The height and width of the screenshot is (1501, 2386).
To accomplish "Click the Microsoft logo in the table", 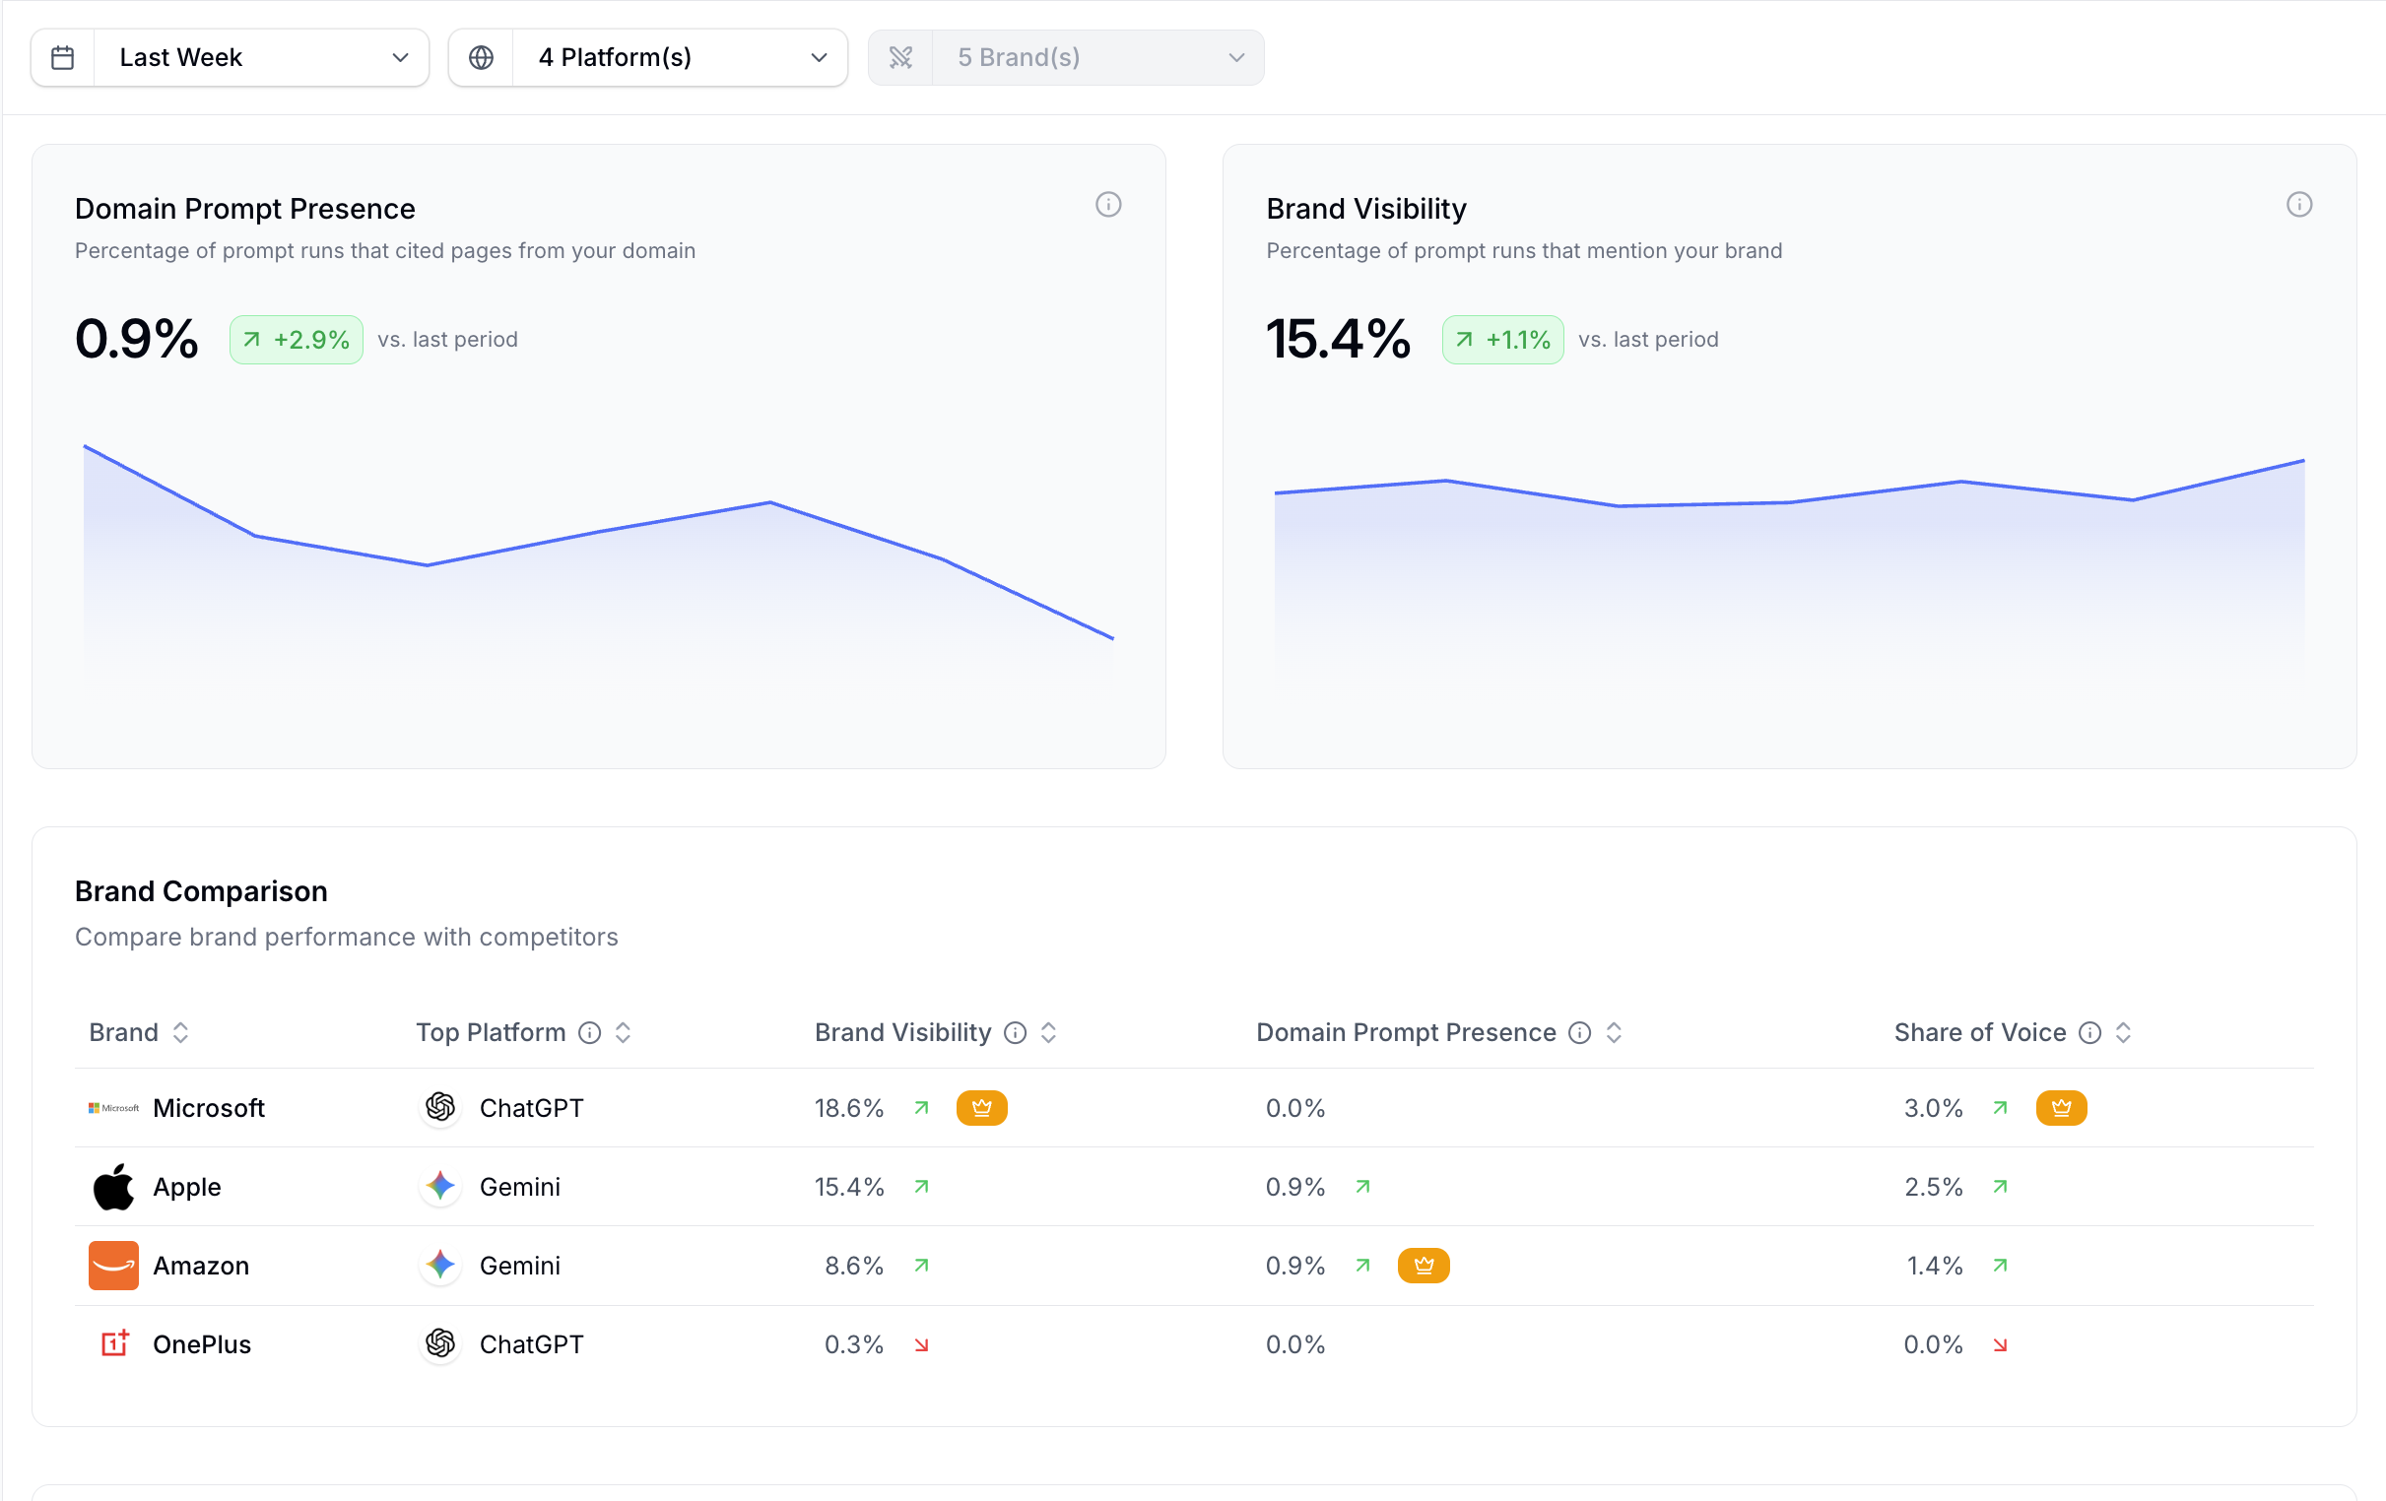I will pyautogui.click(x=113, y=1108).
